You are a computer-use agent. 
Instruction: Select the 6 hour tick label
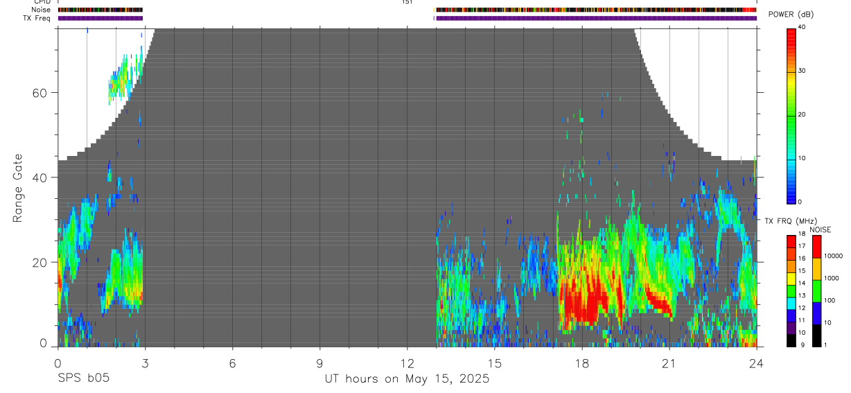coord(232,363)
